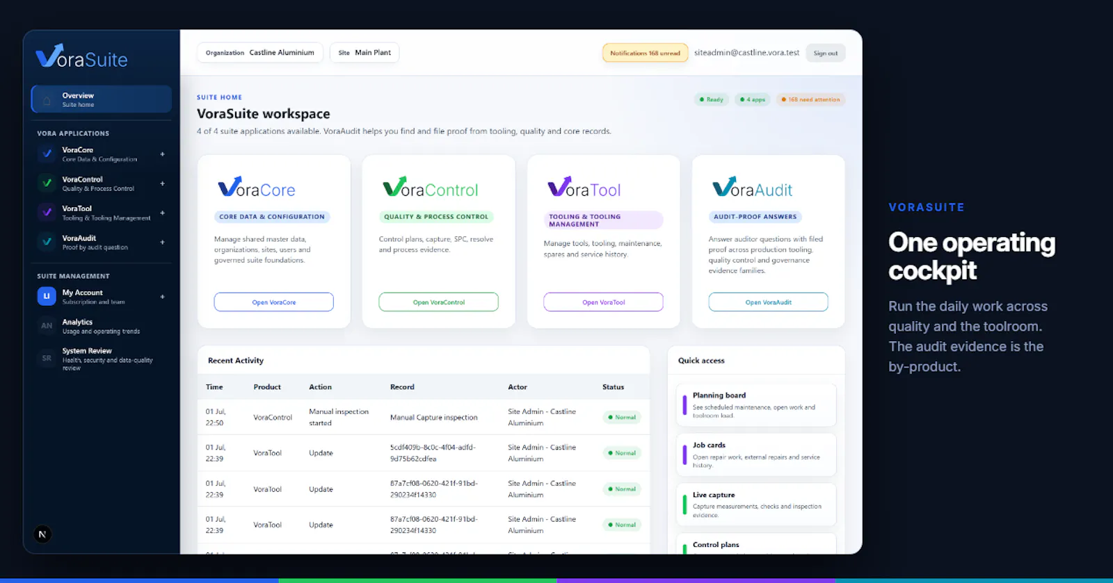Click the My Account avatar icon
This screenshot has height=583, width=1113.
pyautogui.click(x=47, y=297)
